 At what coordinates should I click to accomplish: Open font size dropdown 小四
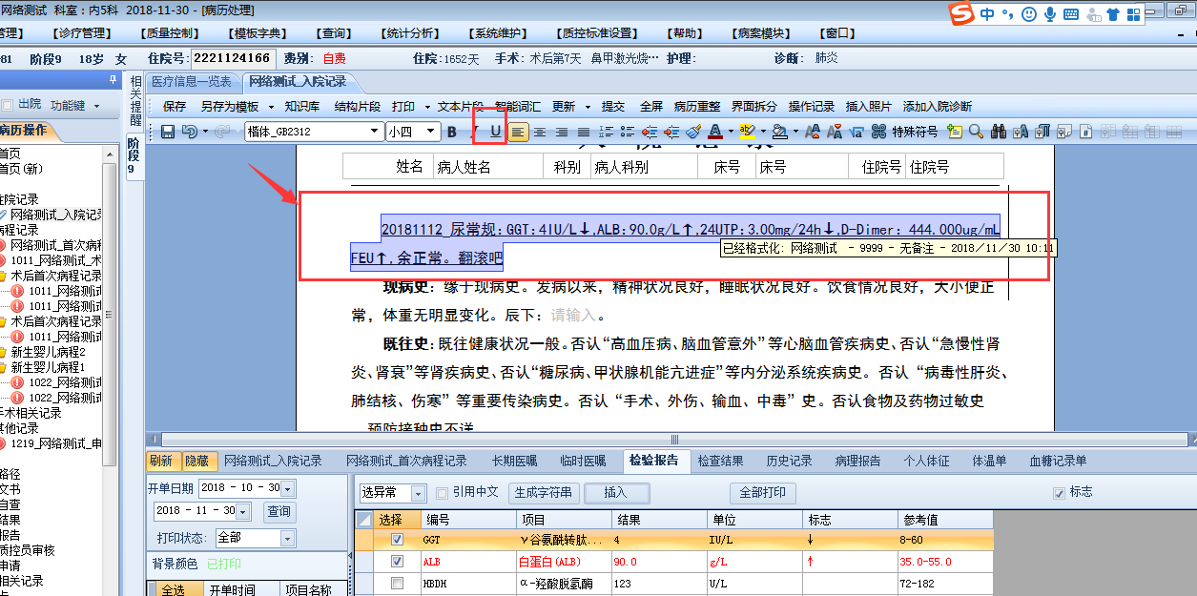tap(430, 132)
